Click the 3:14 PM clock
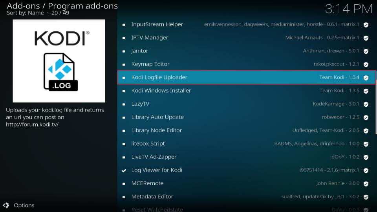The height and width of the screenshot is (212, 377). 349,9
